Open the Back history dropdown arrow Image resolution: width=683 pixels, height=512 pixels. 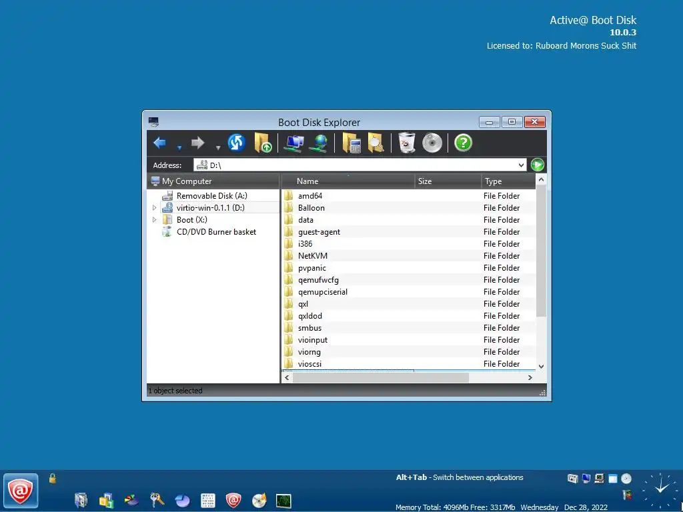click(x=179, y=148)
